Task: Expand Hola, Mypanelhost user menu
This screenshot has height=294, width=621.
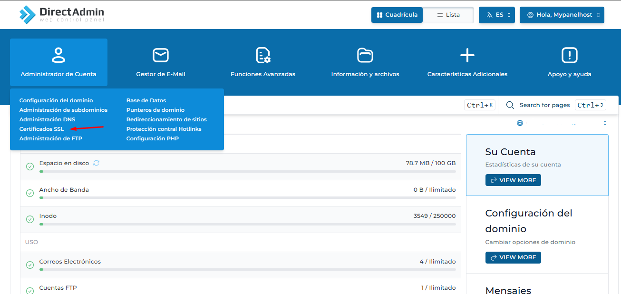Action: point(562,15)
